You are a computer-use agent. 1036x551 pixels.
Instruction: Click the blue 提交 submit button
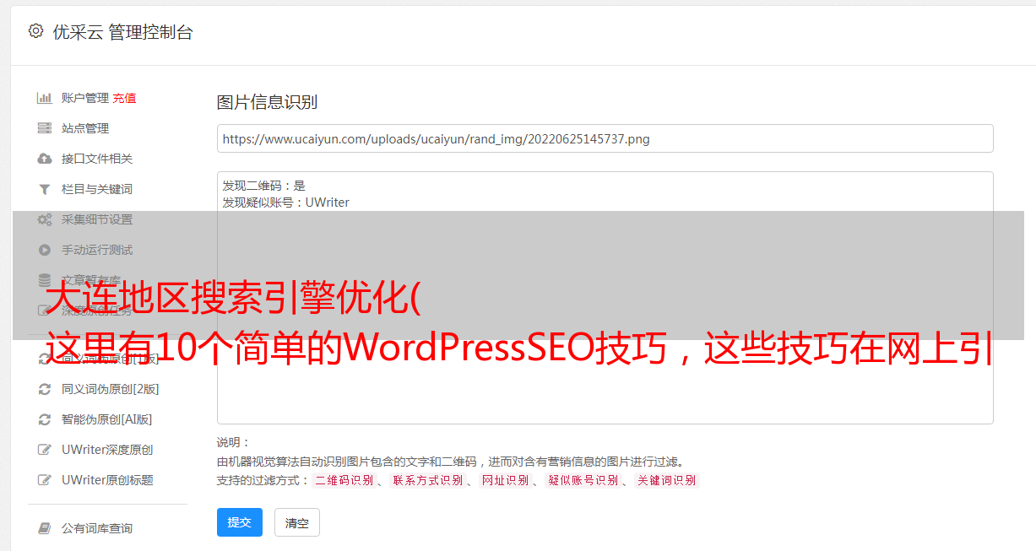(x=240, y=522)
